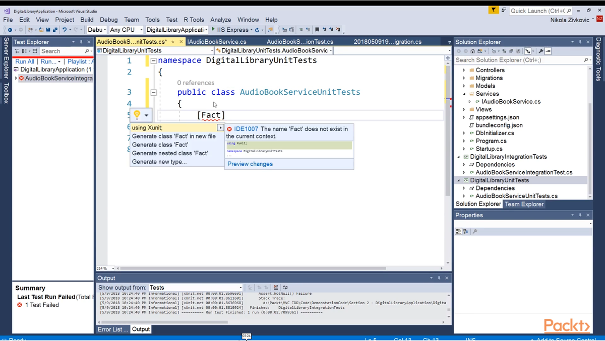Click the Run All link in Test Explorer

click(x=25, y=61)
